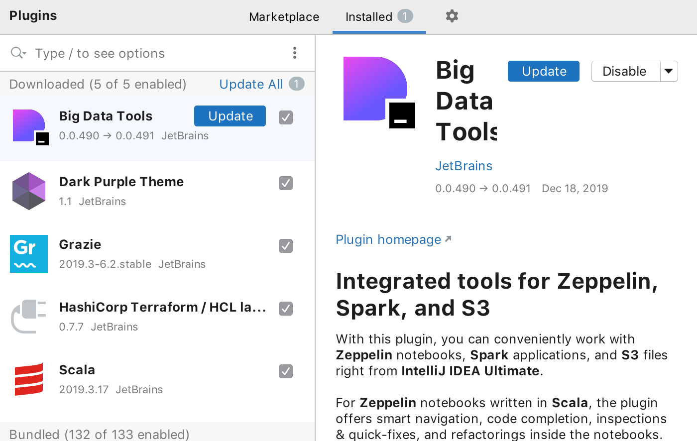Click the Big Data Tools list title
The width and height of the screenshot is (697, 441).
(106, 116)
